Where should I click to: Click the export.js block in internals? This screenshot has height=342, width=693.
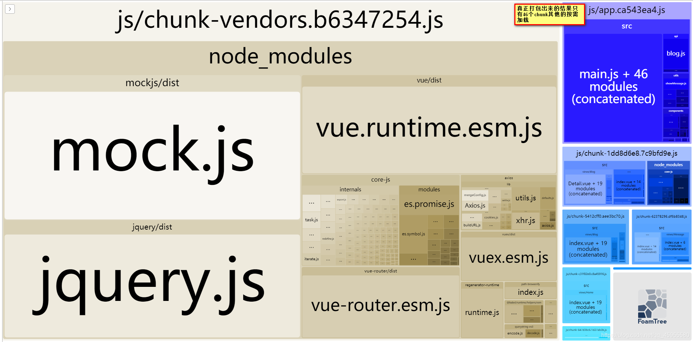point(341,200)
